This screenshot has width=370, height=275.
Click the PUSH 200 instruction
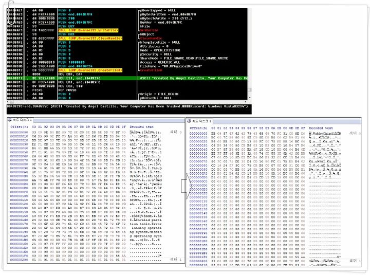[x=66, y=19]
